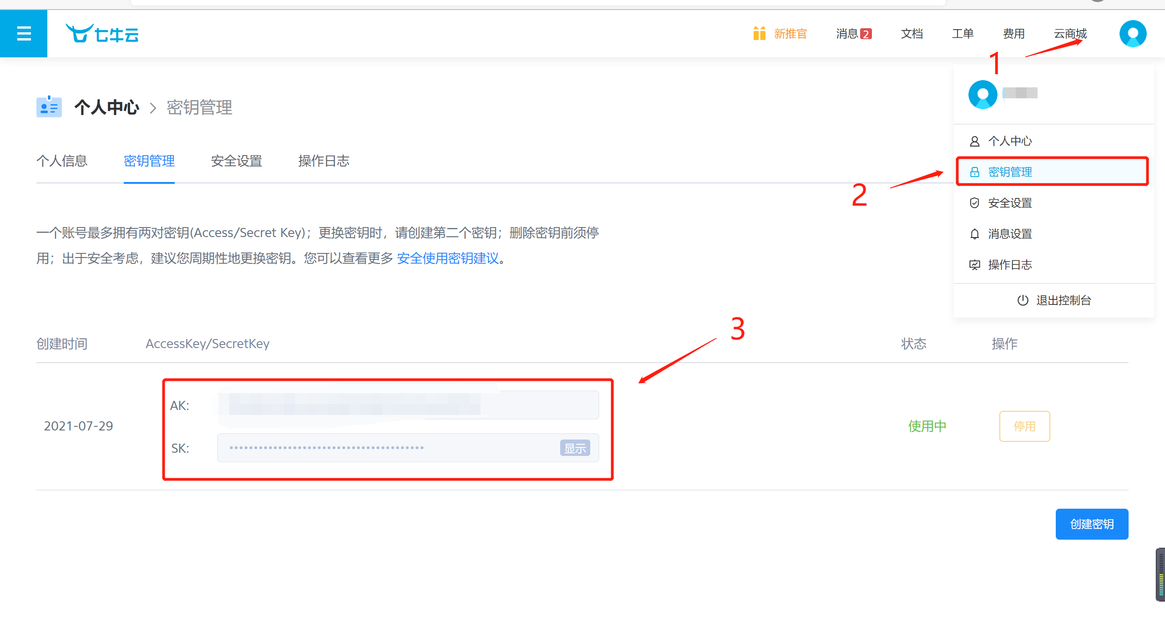This screenshot has width=1165, height=617.
Task: Show the hidden SK with 显示
Action: (575, 448)
